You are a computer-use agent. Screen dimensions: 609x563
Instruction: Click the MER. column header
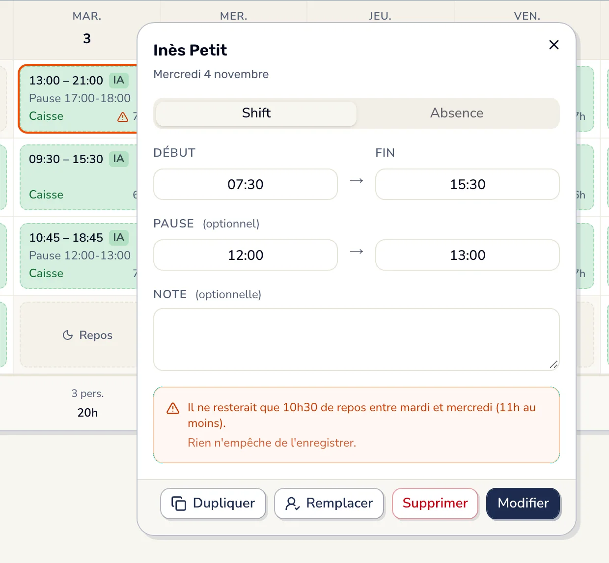coord(234,16)
